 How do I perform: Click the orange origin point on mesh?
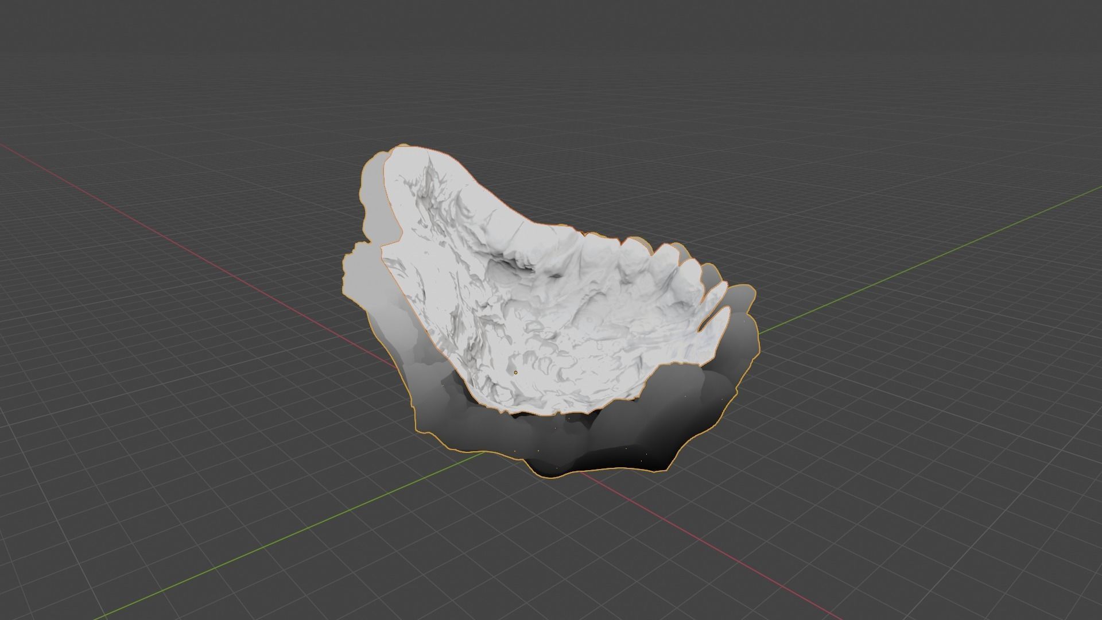click(x=516, y=373)
